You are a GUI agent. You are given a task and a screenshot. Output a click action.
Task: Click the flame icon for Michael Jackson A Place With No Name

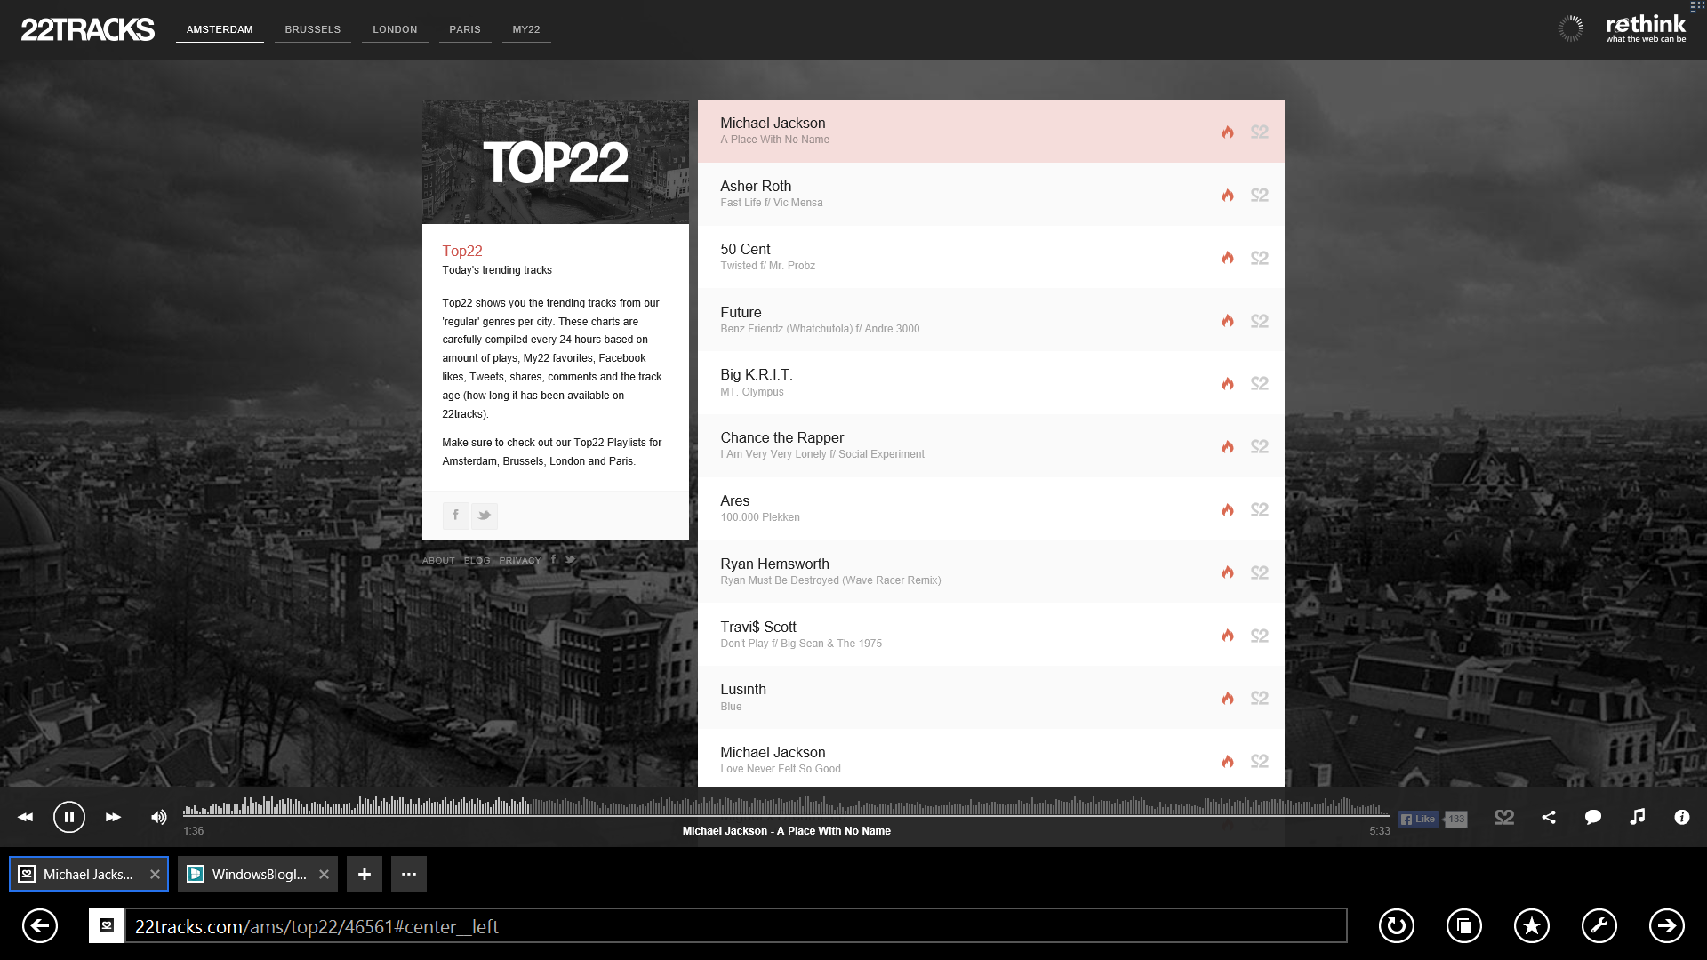click(x=1228, y=132)
